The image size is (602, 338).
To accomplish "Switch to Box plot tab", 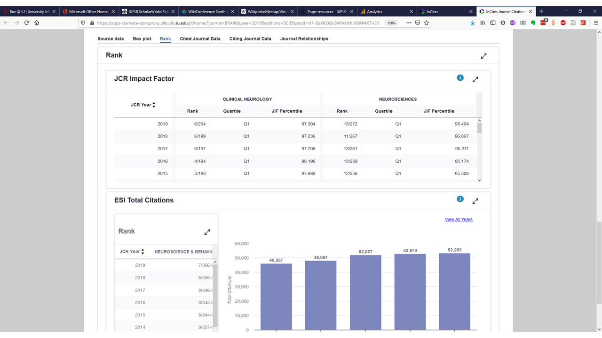I will (142, 39).
